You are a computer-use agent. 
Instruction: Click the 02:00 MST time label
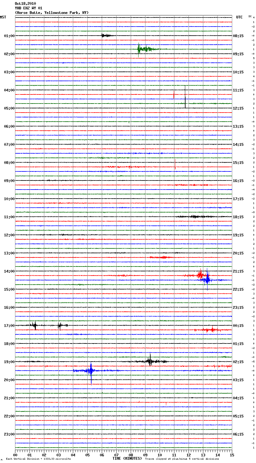click(9, 54)
